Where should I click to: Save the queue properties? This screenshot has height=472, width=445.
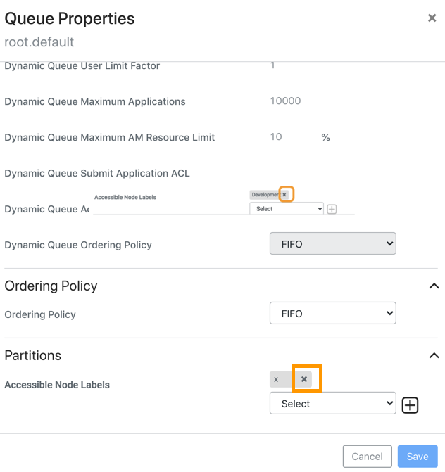click(417, 457)
